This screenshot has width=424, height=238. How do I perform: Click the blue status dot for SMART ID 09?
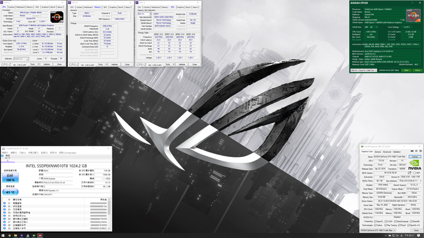[x=4, y=228]
